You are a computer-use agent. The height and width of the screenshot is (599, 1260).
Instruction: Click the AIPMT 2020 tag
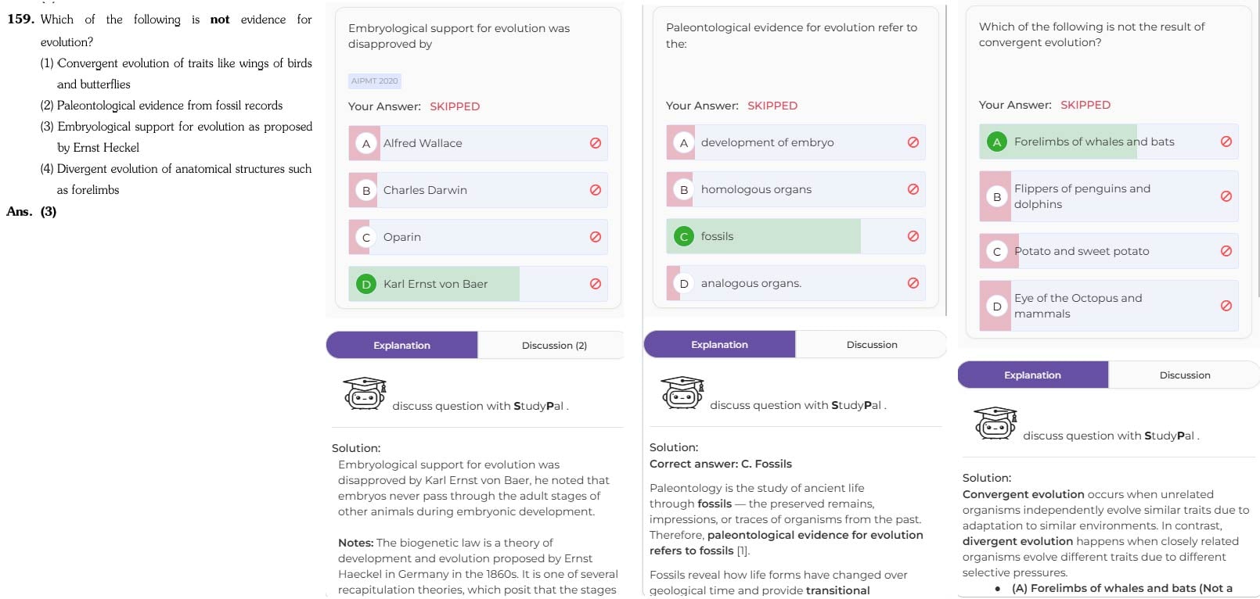click(x=375, y=81)
